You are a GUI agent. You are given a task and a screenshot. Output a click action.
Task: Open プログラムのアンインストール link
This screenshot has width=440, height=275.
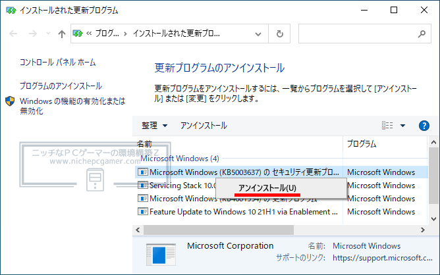61,86
